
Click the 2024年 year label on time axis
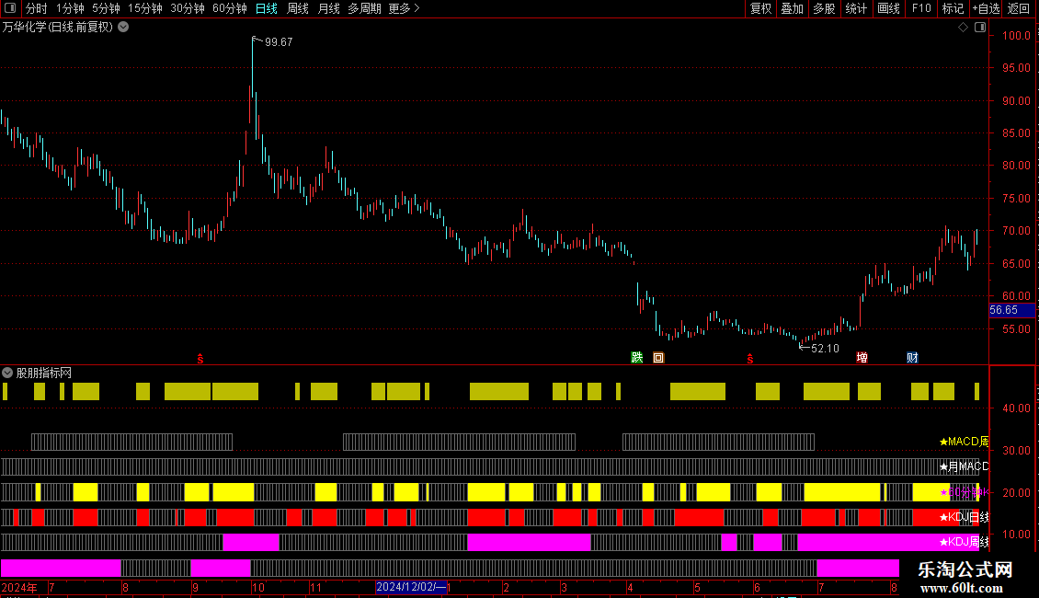(x=19, y=587)
